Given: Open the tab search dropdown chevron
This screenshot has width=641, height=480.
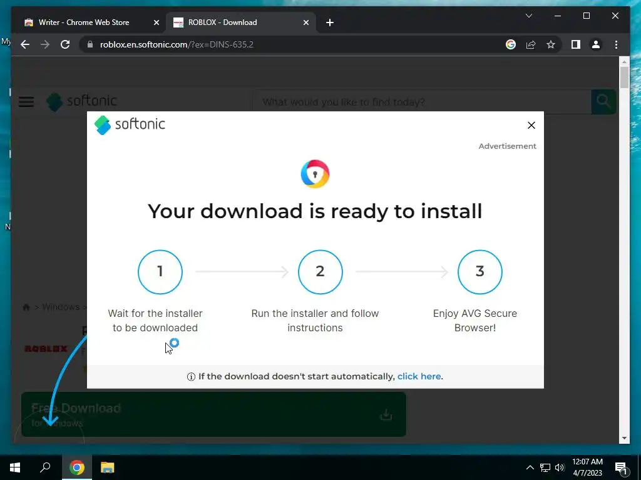Looking at the screenshot, I should click(528, 16).
